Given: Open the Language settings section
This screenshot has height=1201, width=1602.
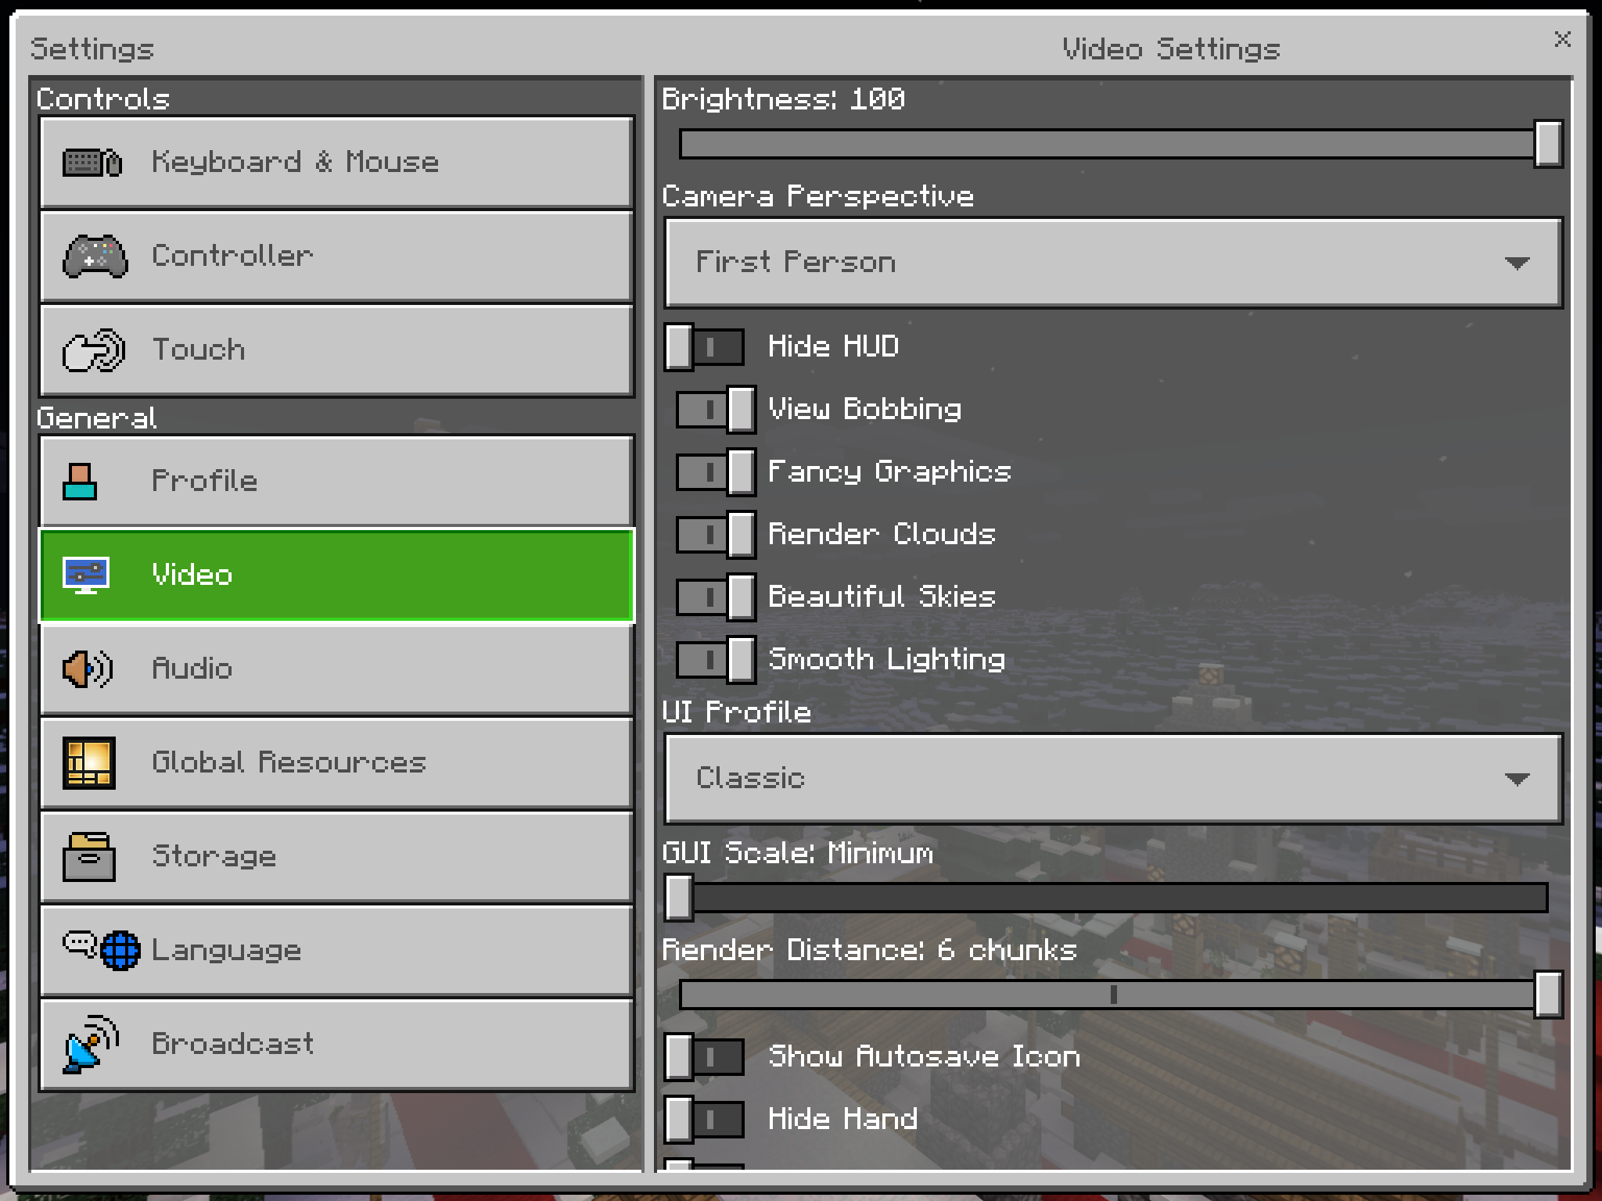Looking at the screenshot, I should (336, 950).
